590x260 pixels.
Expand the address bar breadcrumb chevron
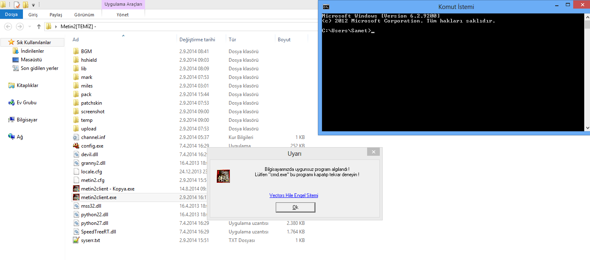pos(56,27)
